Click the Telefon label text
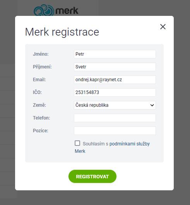Screen dimensions: 190x205 coord(41,118)
